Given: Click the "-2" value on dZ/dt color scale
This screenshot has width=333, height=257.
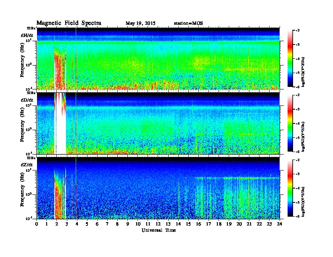Looking at the screenshot, I should [297, 160].
